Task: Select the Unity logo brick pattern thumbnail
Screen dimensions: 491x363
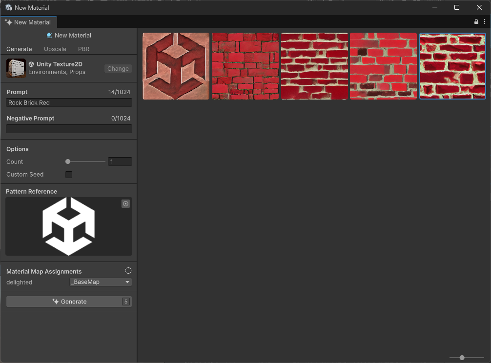Action: click(x=176, y=66)
